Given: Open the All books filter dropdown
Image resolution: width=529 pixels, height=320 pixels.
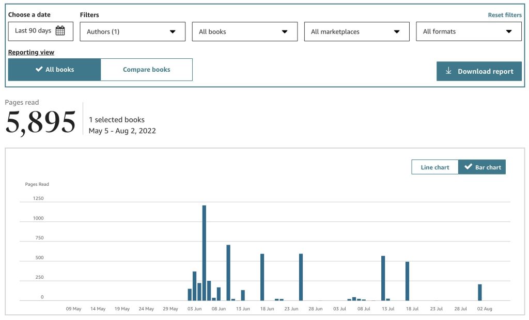Looking at the screenshot, I should 244,31.
